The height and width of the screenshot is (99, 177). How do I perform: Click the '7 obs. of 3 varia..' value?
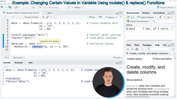click(x=156, y=29)
